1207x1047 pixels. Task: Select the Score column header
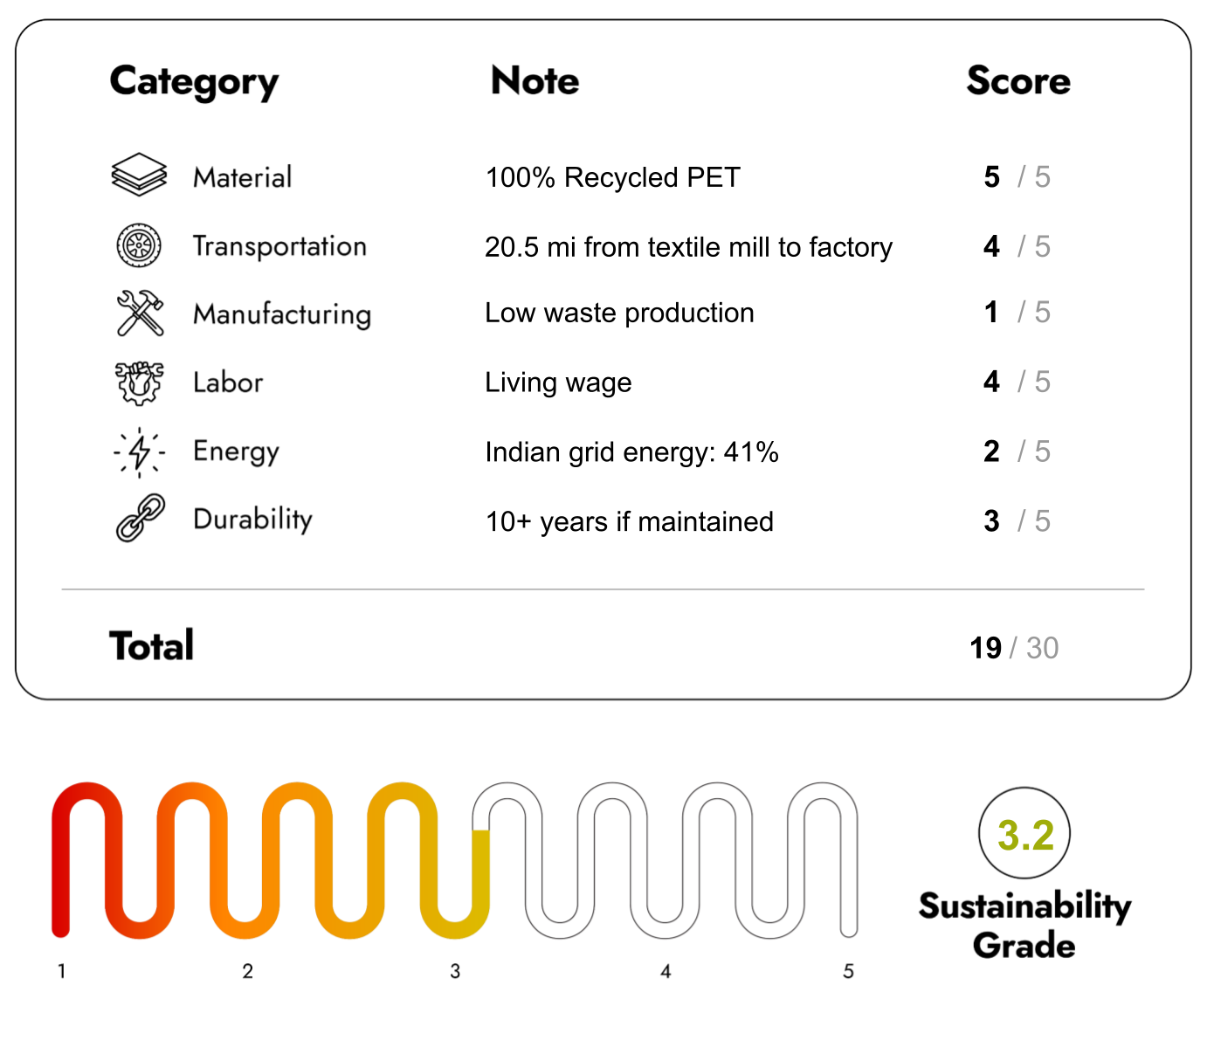(x=1017, y=80)
